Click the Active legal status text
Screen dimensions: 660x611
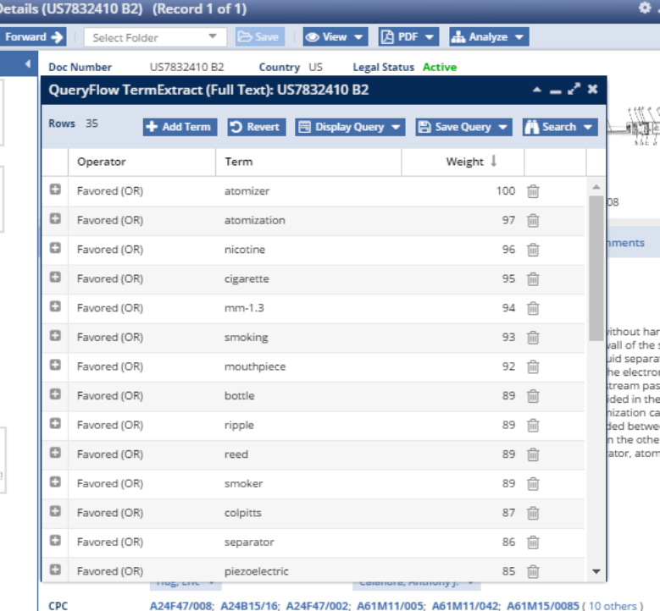pyautogui.click(x=440, y=68)
